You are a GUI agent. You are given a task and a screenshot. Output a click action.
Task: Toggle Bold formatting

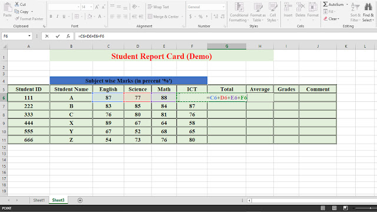[51, 16]
